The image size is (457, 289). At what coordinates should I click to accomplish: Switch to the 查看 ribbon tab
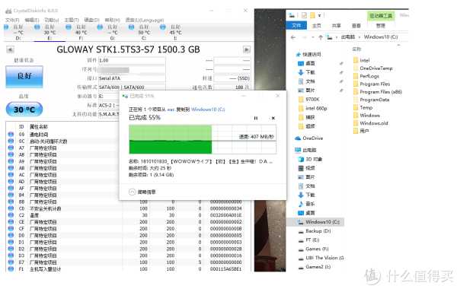[x=356, y=26]
